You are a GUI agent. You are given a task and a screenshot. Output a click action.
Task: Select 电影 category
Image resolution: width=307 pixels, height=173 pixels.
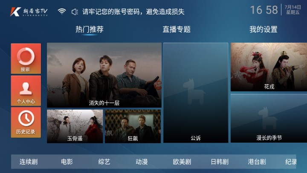point(67,162)
